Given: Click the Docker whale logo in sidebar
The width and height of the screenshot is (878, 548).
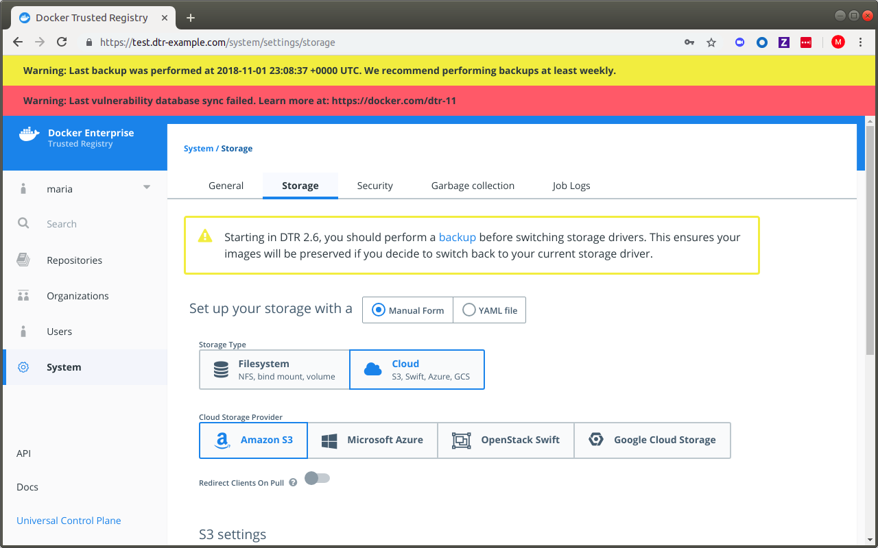Looking at the screenshot, I should pyautogui.click(x=29, y=134).
